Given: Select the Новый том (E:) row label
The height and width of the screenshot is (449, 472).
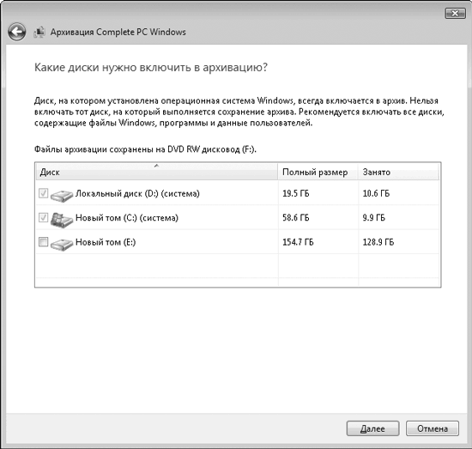Looking at the screenshot, I should [106, 242].
